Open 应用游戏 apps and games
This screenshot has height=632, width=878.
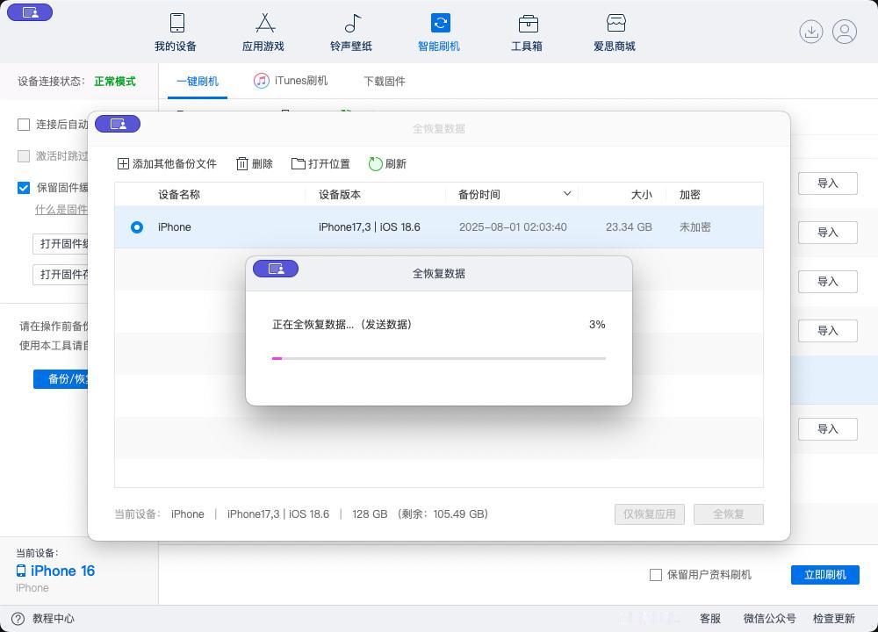coord(263,32)
